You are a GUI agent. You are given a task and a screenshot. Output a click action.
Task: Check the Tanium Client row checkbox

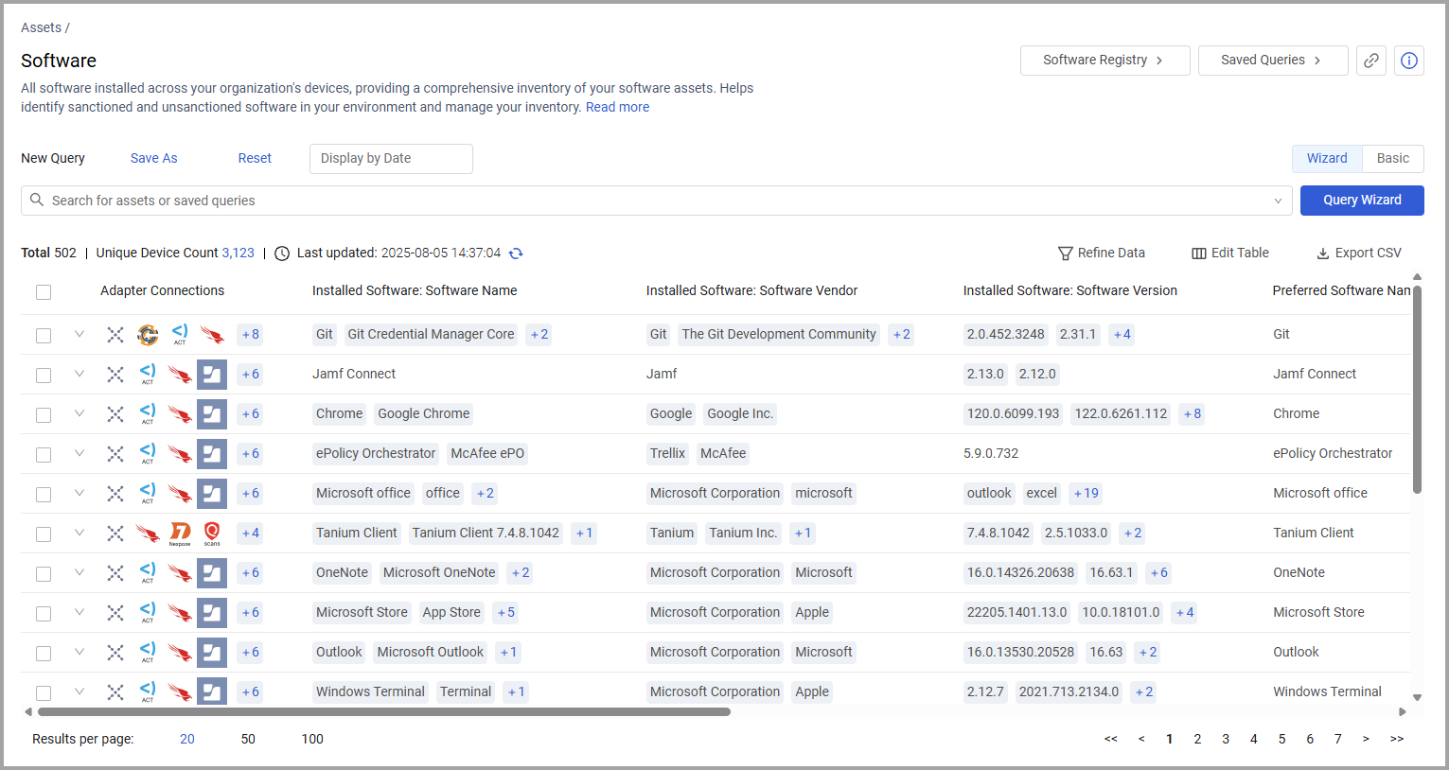point(44,534)
